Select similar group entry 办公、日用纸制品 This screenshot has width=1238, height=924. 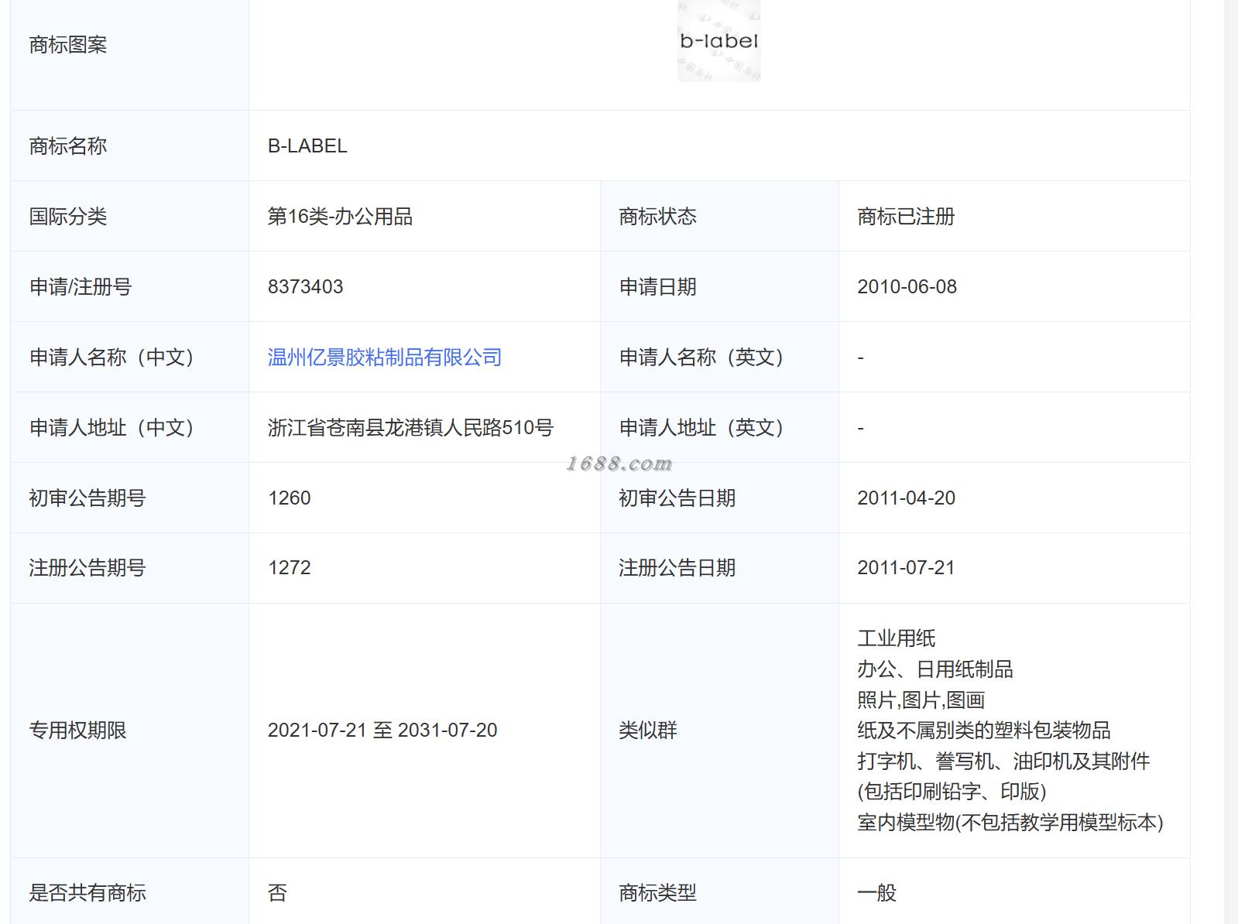(935, 669)
